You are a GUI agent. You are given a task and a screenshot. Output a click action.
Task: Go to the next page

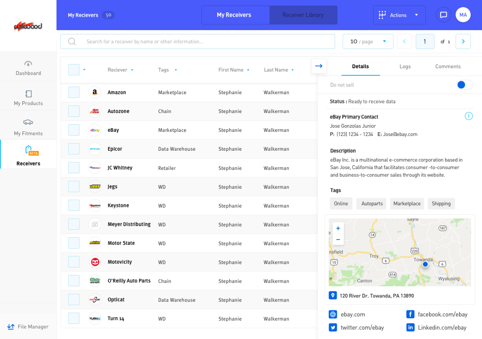coord(463,41)
